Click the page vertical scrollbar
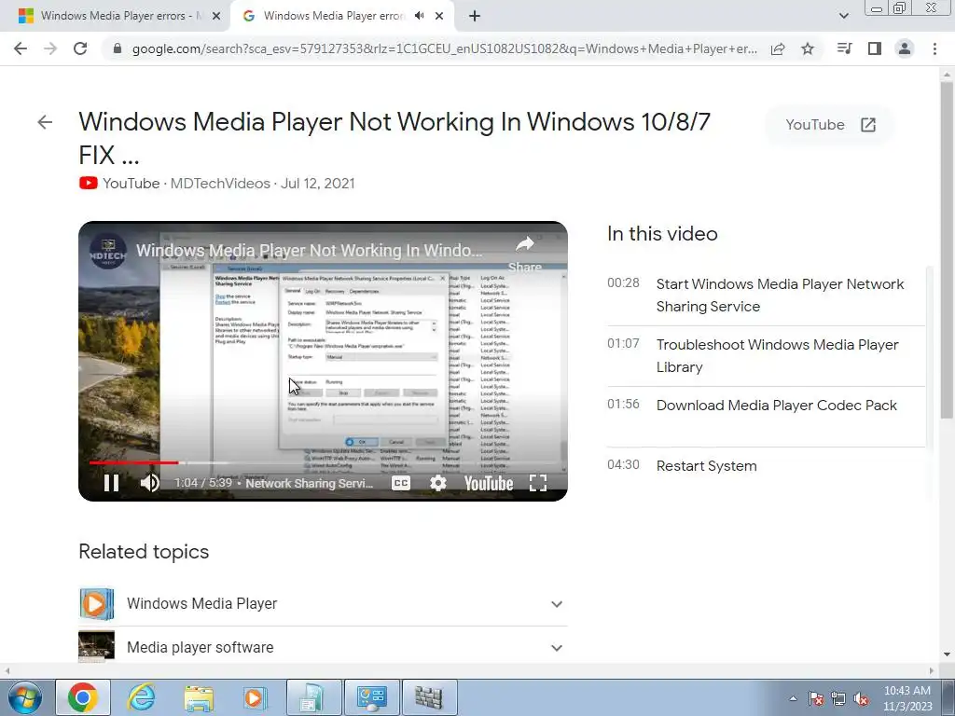 pos(947,250)
